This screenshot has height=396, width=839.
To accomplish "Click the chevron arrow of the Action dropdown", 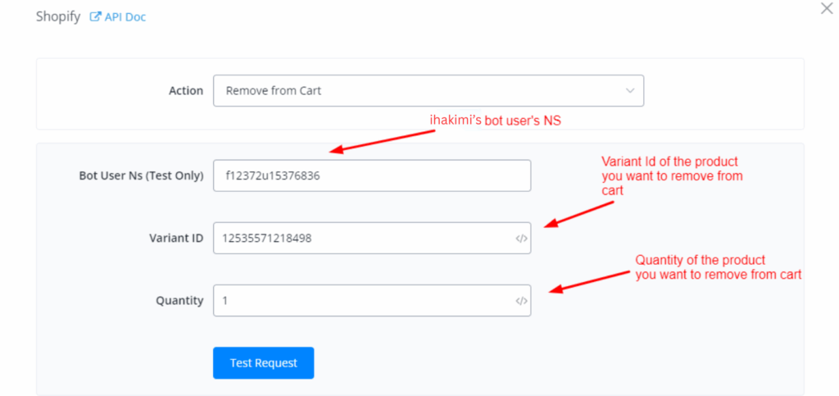I will [x=629, y=91].
